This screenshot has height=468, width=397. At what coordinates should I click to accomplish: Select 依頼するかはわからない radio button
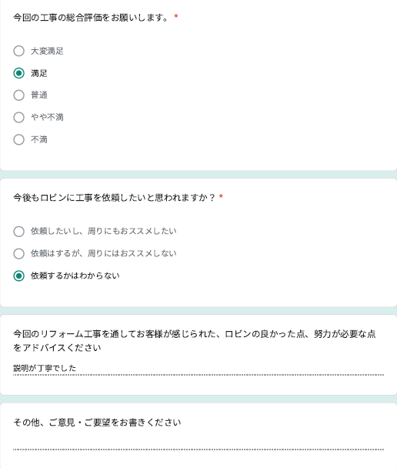click(18, 276)
